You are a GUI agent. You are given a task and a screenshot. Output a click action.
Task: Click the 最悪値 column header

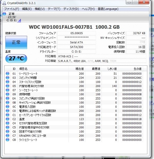pyautogui.click(x=93, y=69)
